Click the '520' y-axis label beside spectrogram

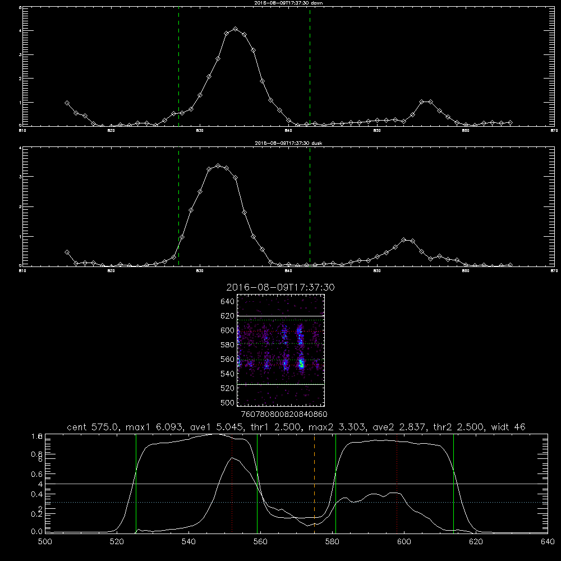click(x=228, y=389)
